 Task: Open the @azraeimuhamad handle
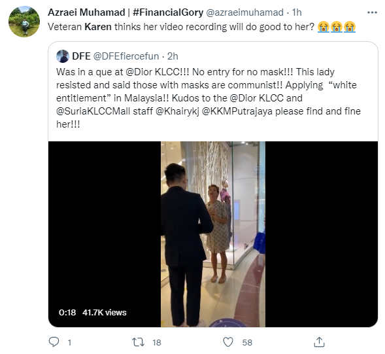point(244,12)
